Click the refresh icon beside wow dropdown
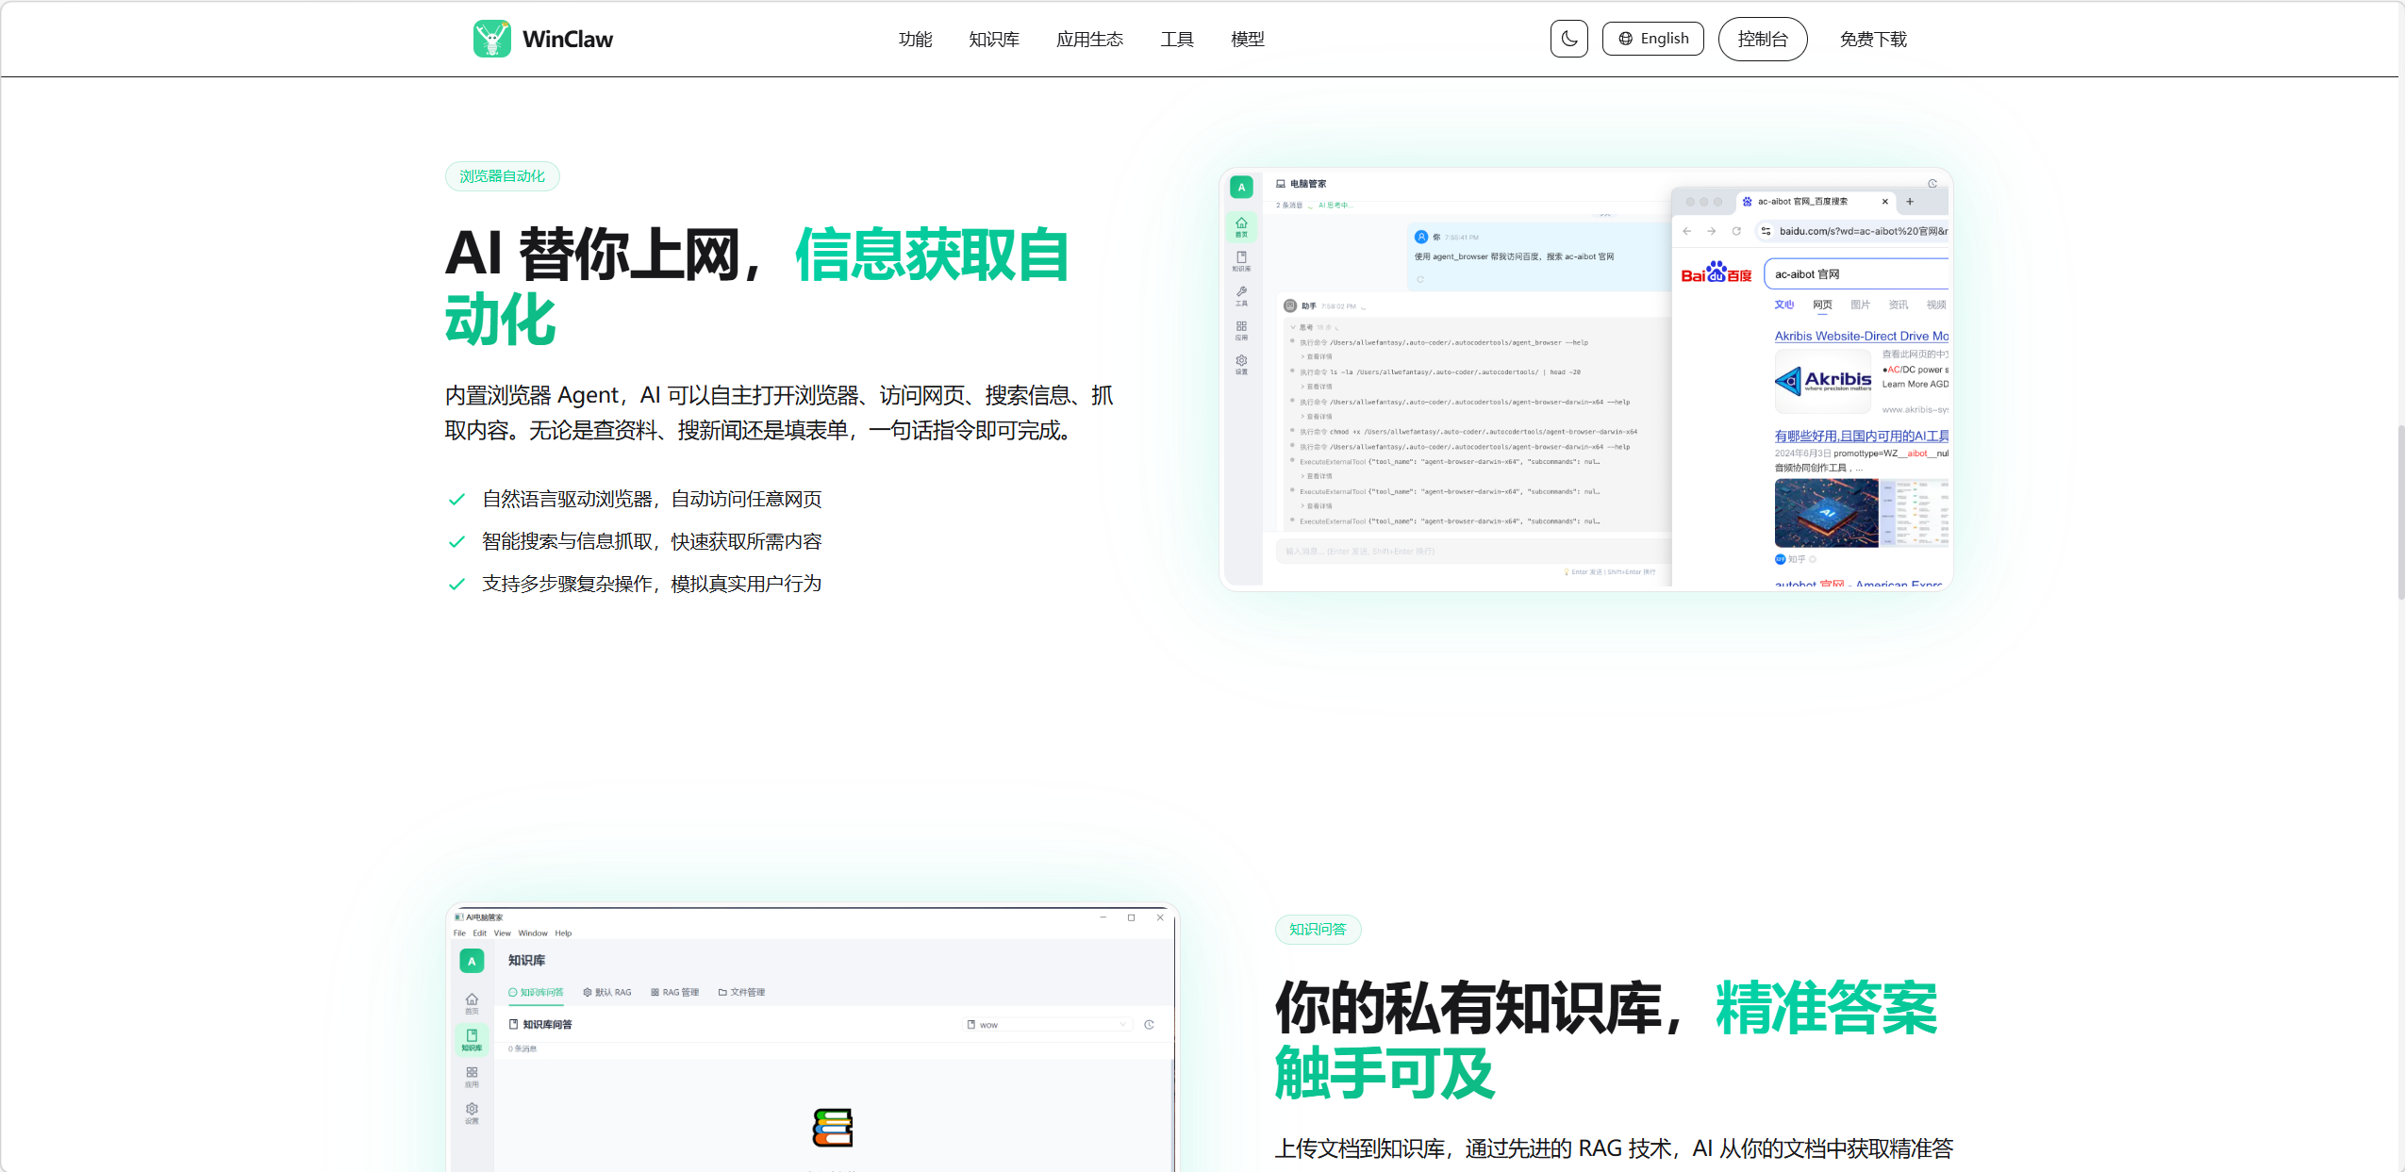Image resolution: width=2405 pixels, height=1172 pixels. pyautogui.click(x=1149, y=1024)
